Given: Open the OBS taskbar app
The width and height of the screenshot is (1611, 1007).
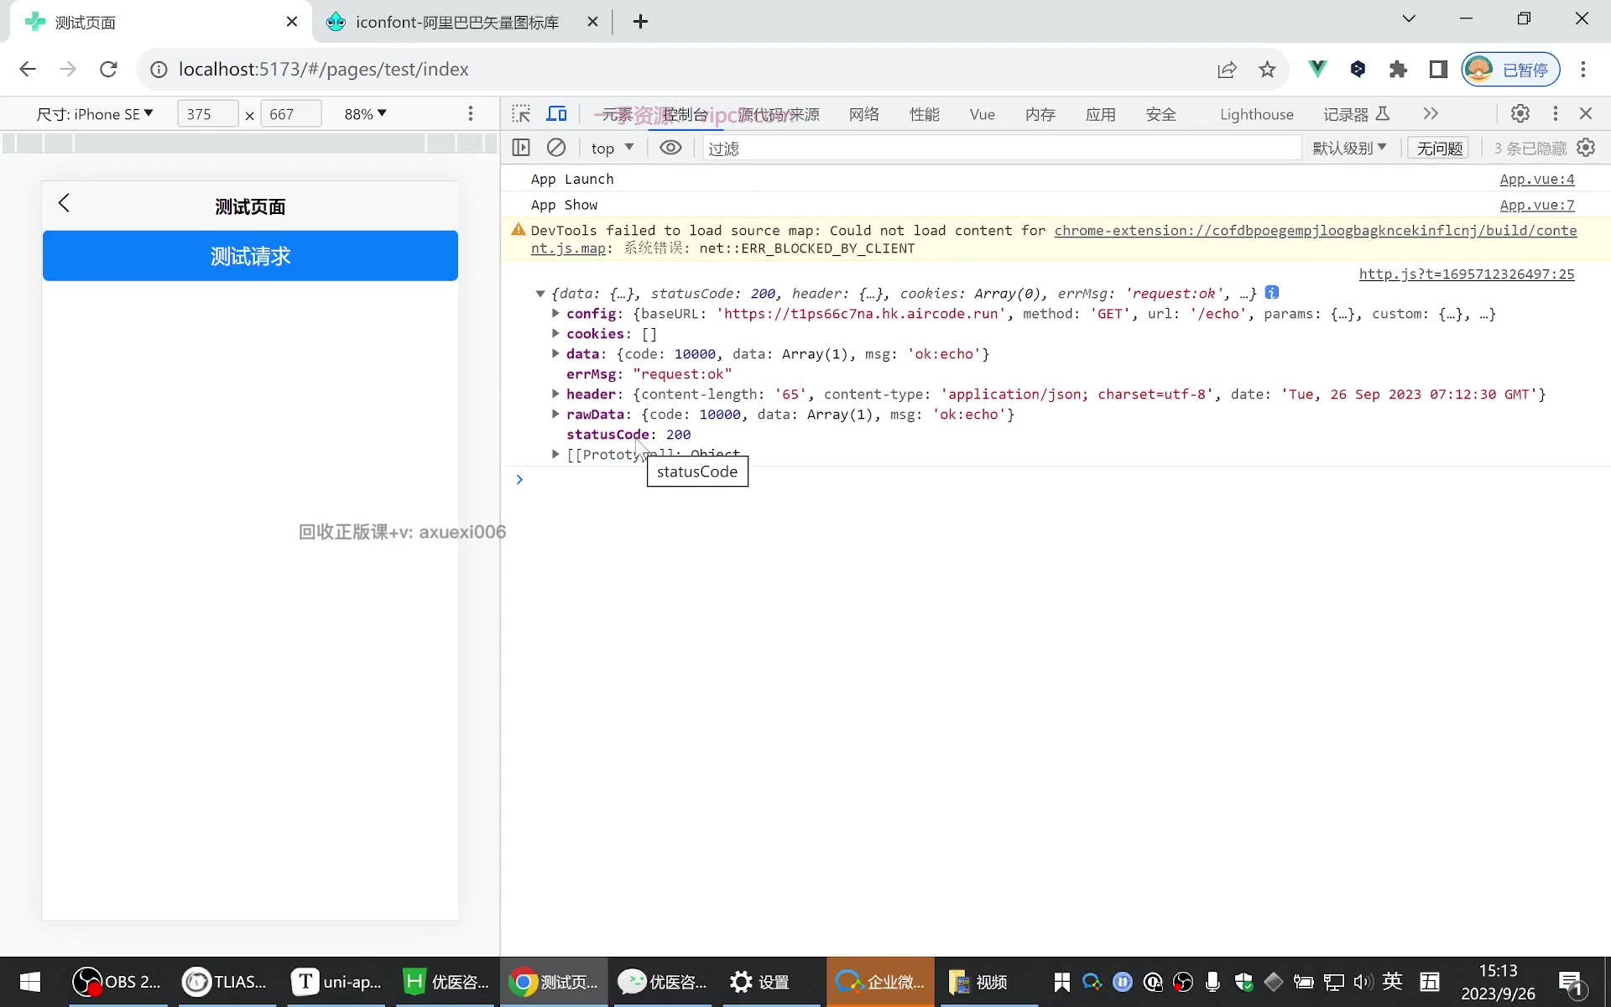Looking at the screenshot, I should coord(117,982).
